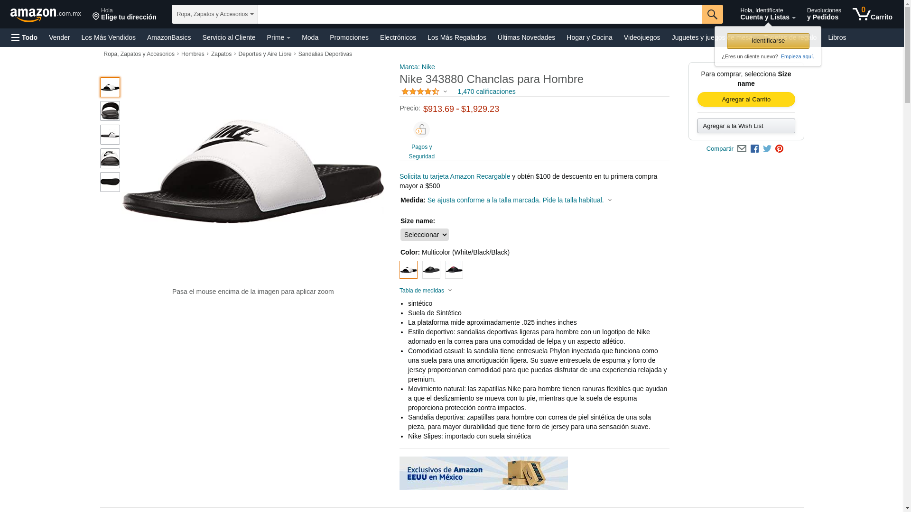This screenshot has height=512, width=911.
Task: Open the shopping cart icon
Action: click(x=872, y=14)
